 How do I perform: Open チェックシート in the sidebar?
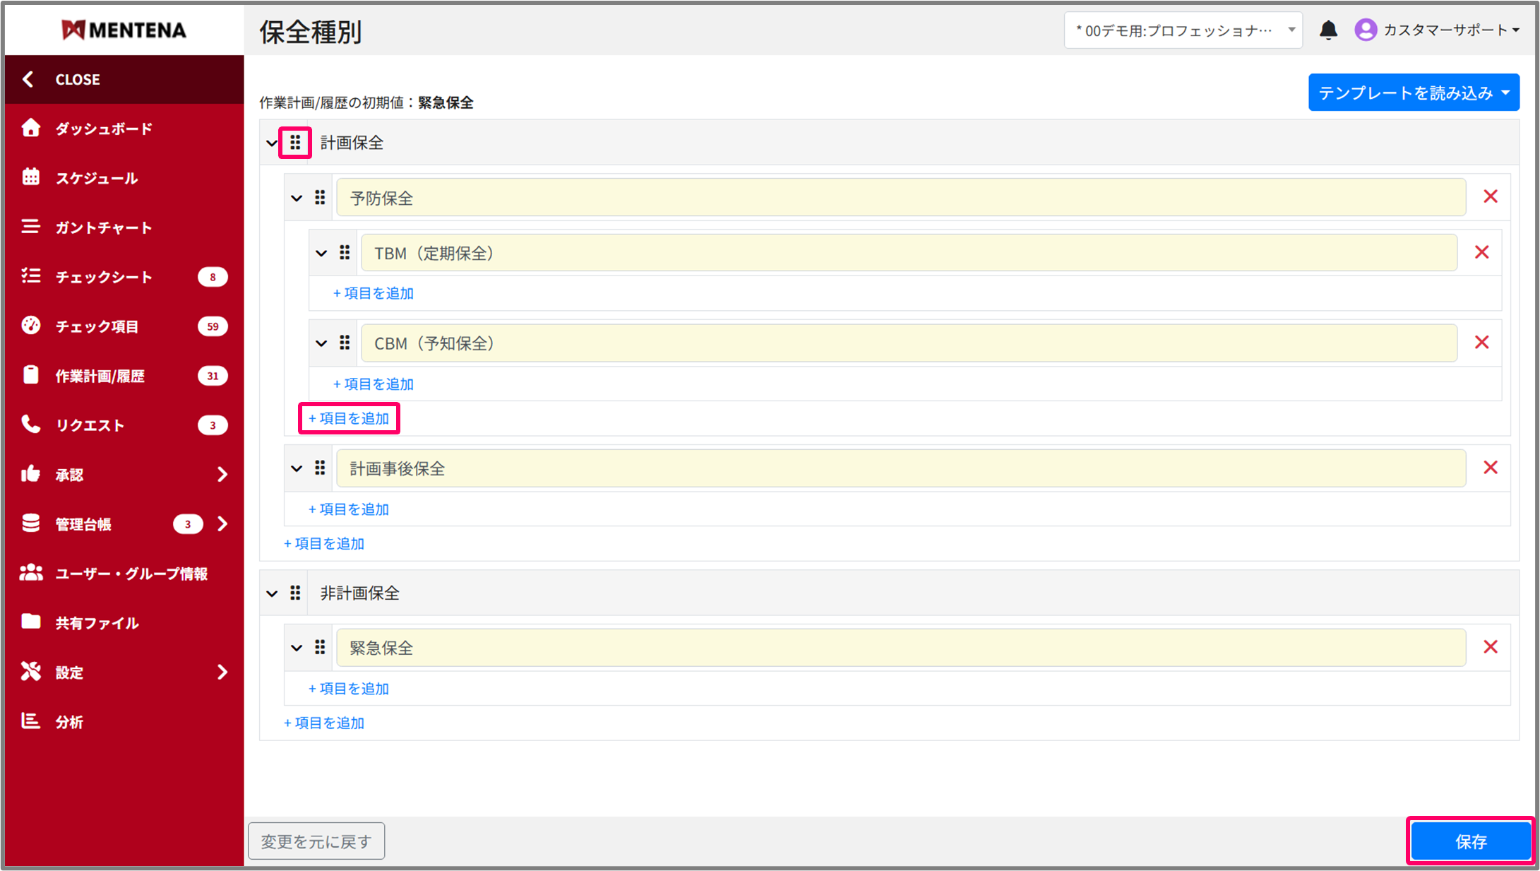[104, 277]
